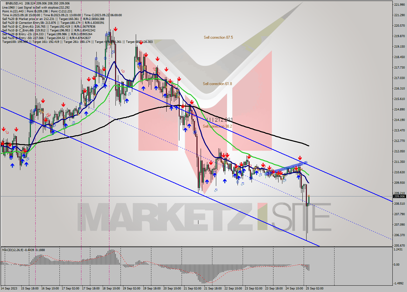
Task: Click the orange marker atop the latest candle
Action: pyautogui.click(x=309, y=196)
